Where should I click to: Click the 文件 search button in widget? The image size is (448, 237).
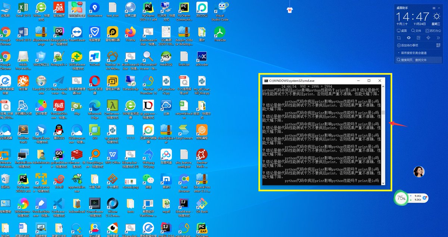coord(416,31)
